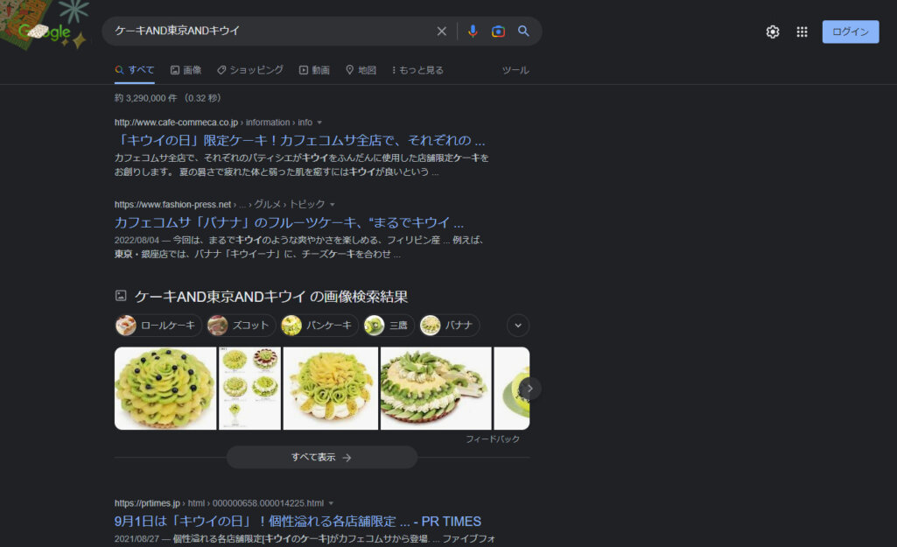This screenshot has width=897, height=547.
Task: Open the もっと見る menu
Action: tap(417, 70)
